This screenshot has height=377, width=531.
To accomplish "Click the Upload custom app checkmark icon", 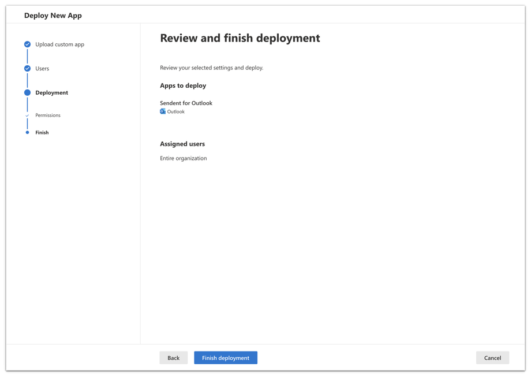I will click(27, 44).
